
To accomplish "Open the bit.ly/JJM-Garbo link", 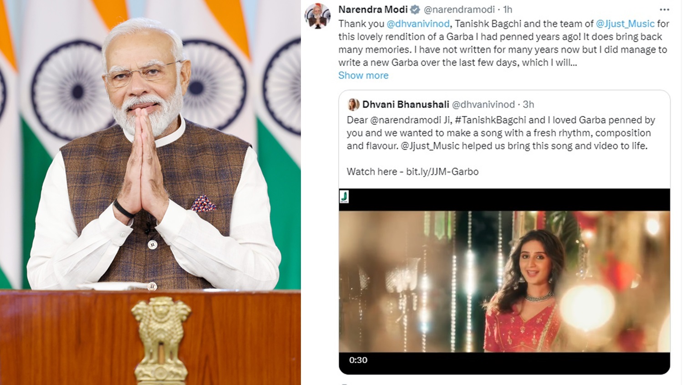I will [442, 172].
